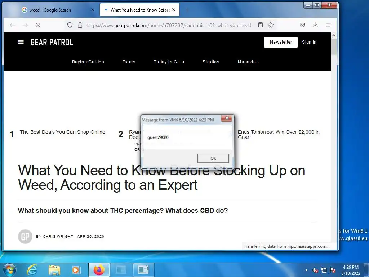This screenshot has width=369, height=277.
Task: Select the What You Need to Know tab
Action: pos(139,10)
